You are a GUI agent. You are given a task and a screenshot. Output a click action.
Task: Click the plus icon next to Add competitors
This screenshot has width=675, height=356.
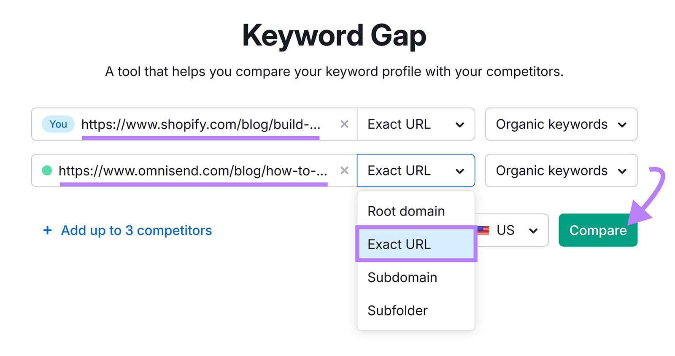[x=47, y=230]
